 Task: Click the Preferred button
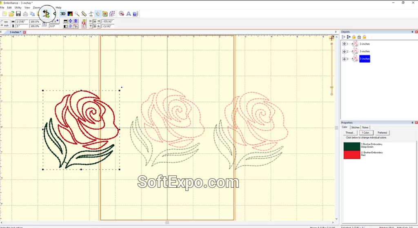tap(382, 133)
